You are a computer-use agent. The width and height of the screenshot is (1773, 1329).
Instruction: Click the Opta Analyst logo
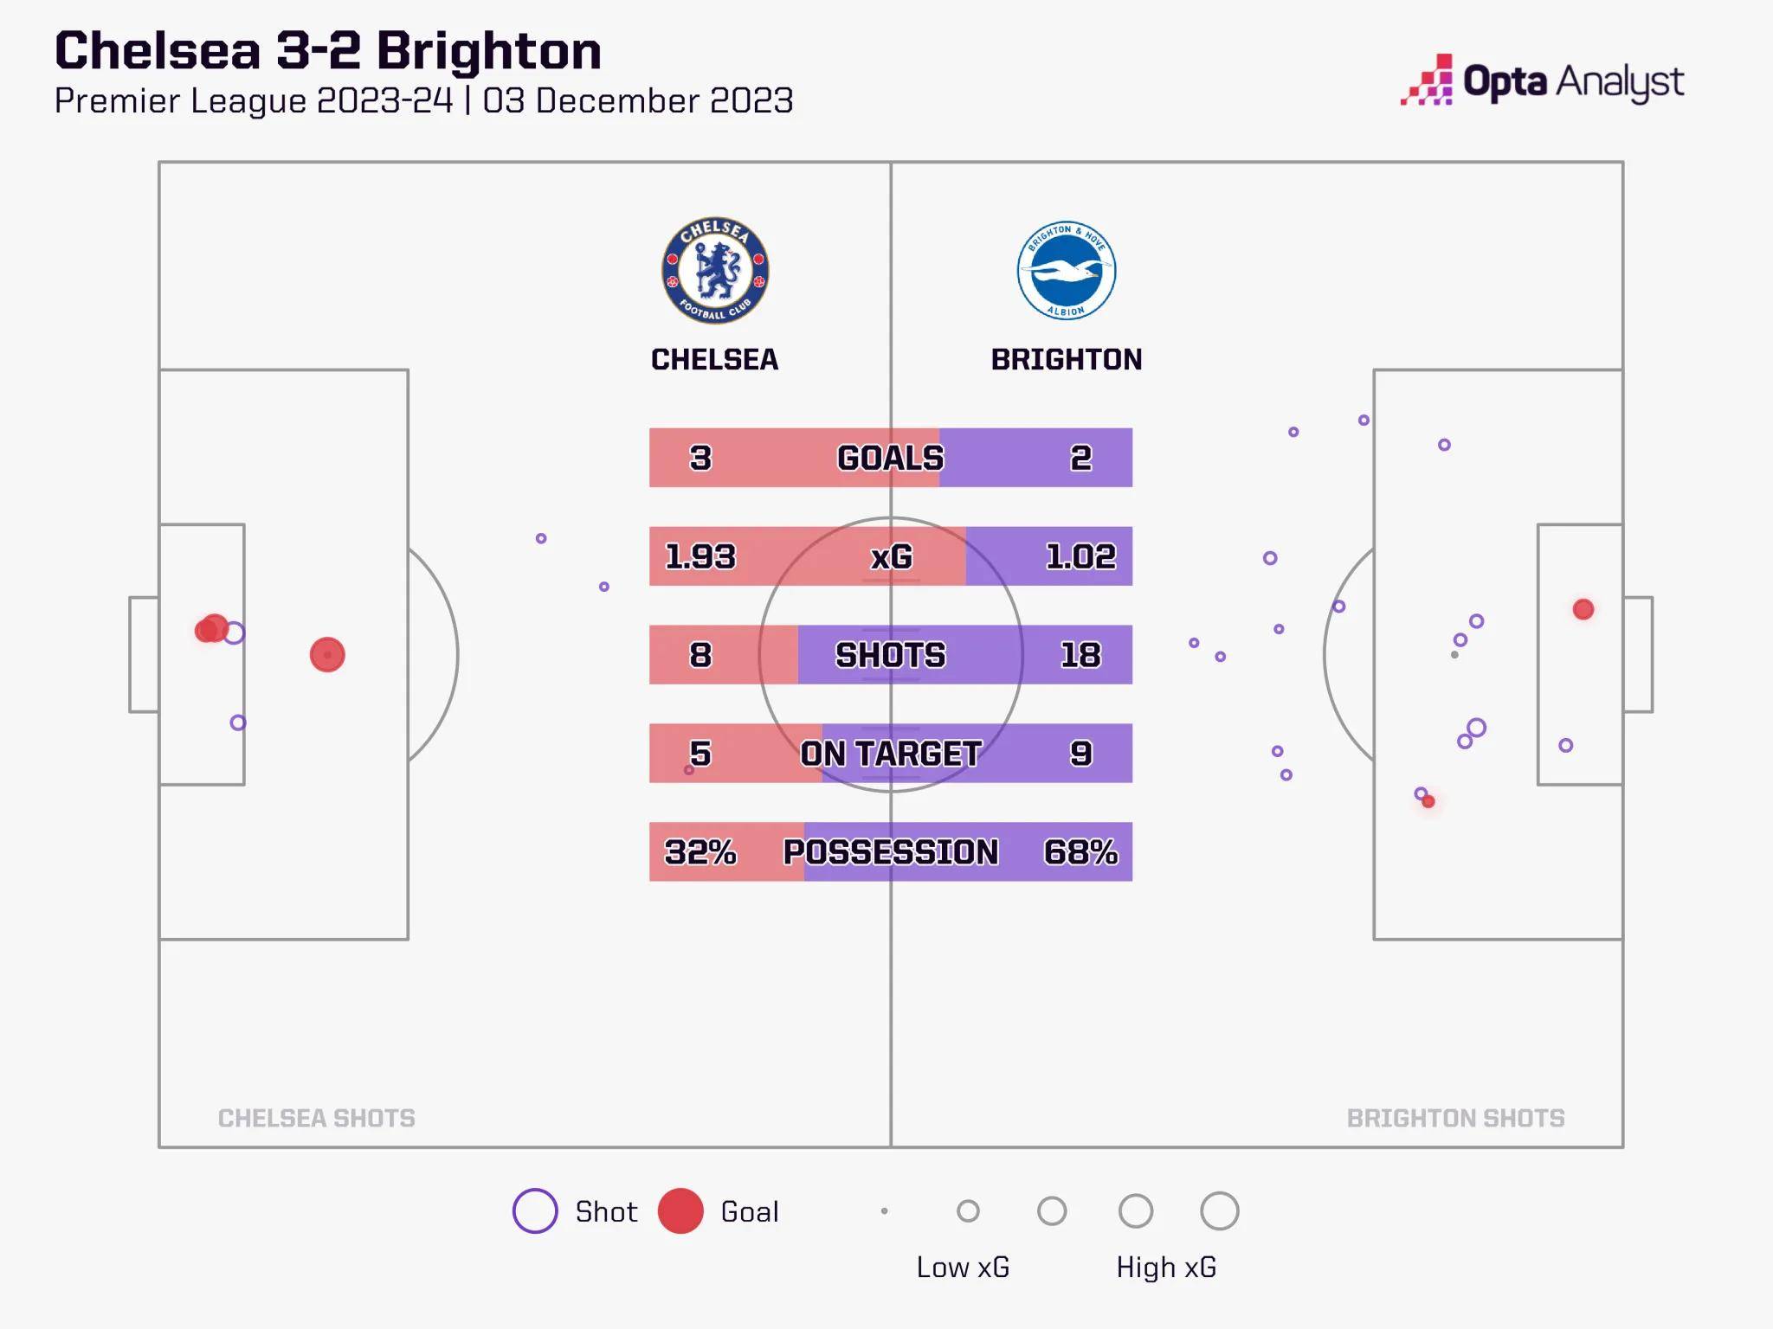(x=1543, y=82)
